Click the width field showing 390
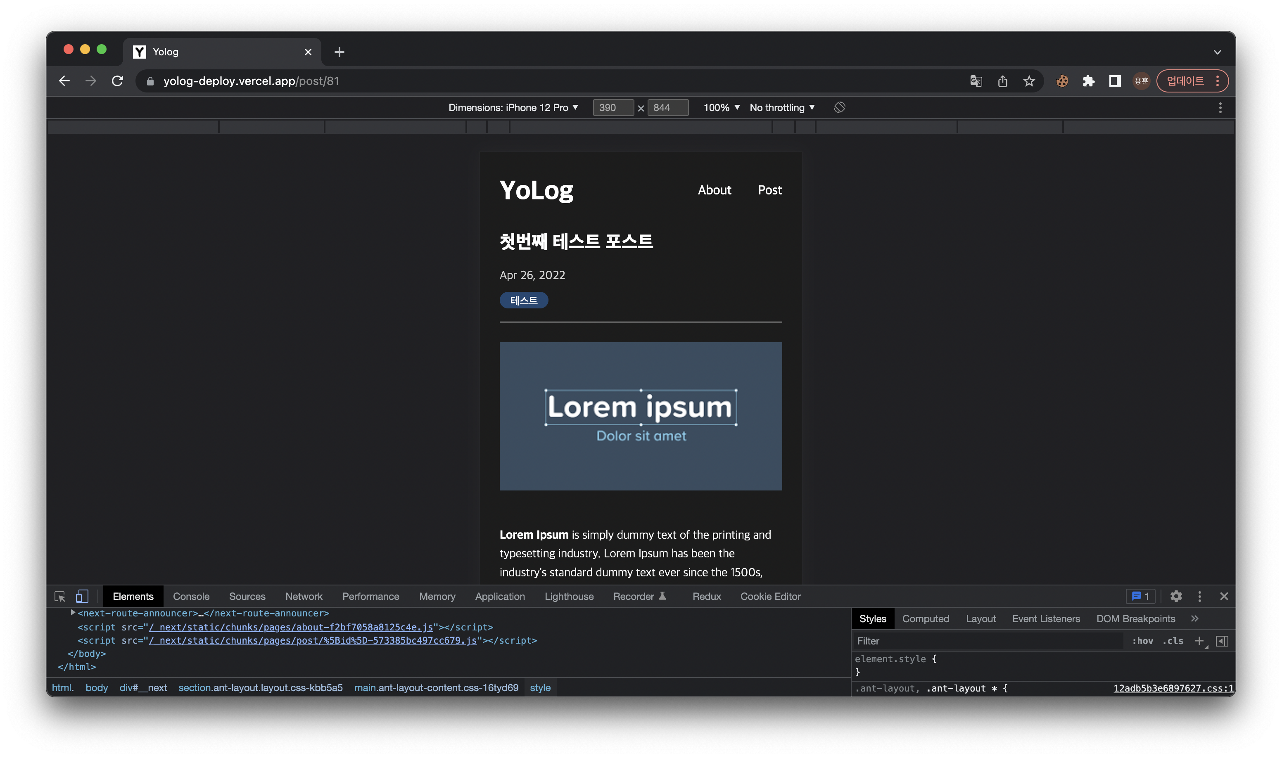1282x758 pixels. coord(613,107)
